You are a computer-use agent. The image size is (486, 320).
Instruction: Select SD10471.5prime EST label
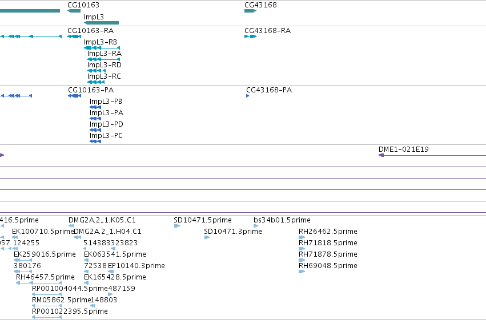tap(203, 220)
